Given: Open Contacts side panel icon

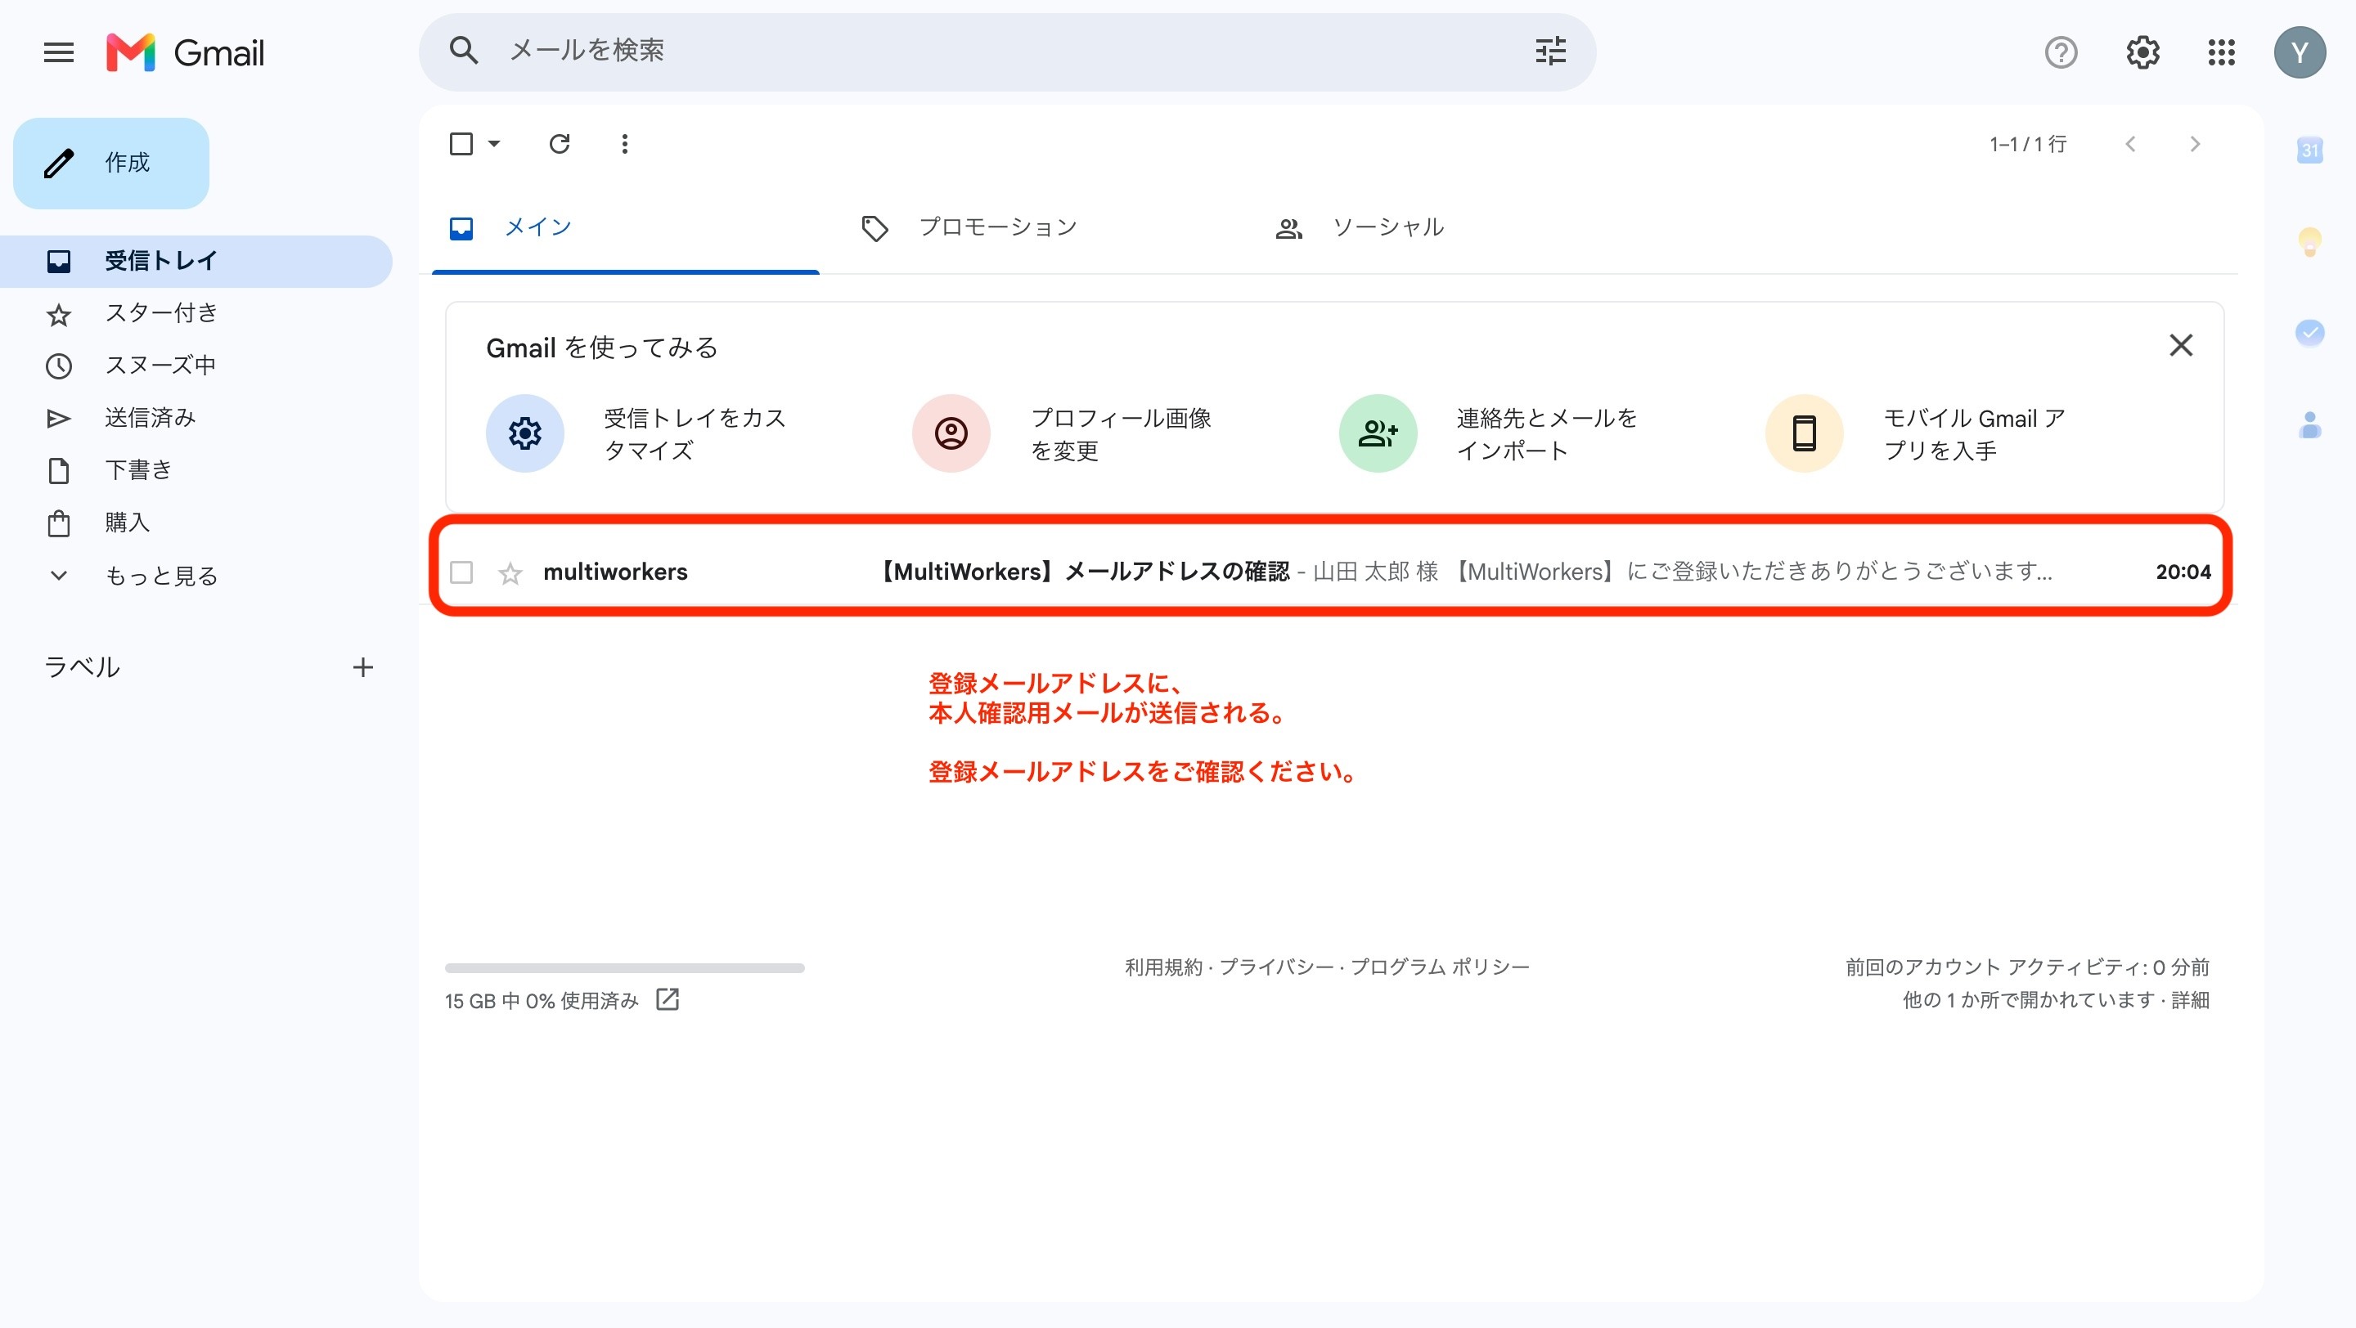Looking at the screenshot, I should [x=2309, y=424].
